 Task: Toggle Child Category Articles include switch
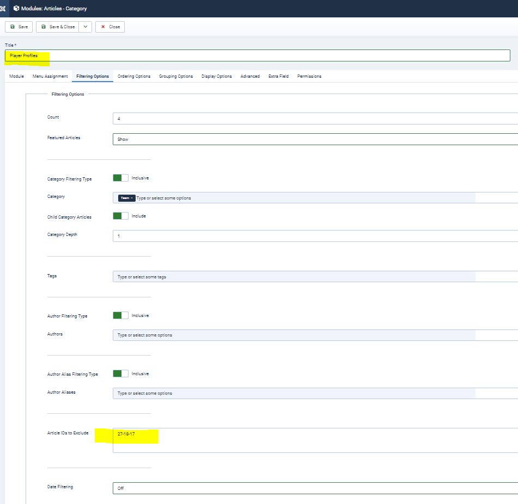[120, 216]
